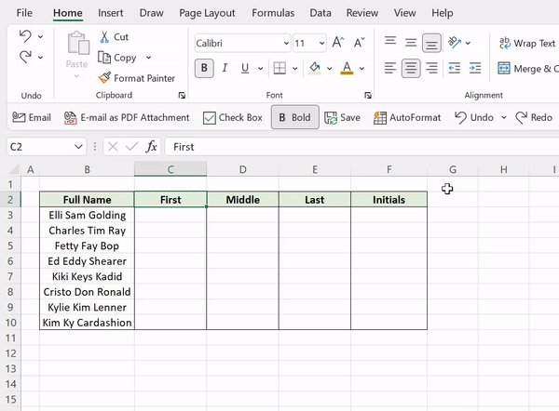Open Redo history dropdown in ribbon
The width and height of the screenshot is (559, 411).
click(x=40, y=57)
